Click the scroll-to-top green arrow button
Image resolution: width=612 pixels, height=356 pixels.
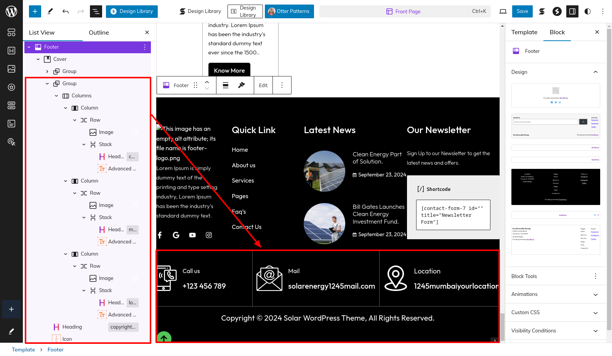click(164, 337)
